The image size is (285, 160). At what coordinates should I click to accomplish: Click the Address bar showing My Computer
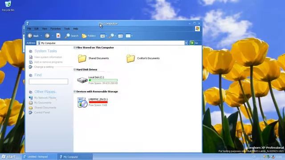(x=111, y=43)
